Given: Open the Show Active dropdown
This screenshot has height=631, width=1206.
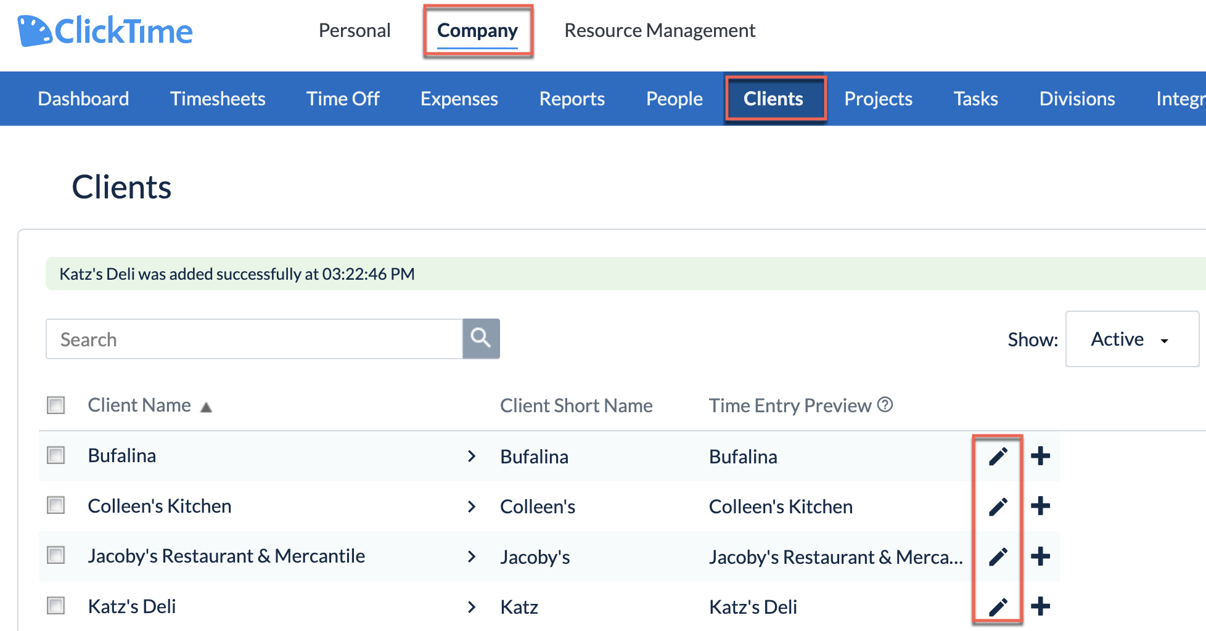Looking at the screenshot, I should click(x=1132, y=339).
